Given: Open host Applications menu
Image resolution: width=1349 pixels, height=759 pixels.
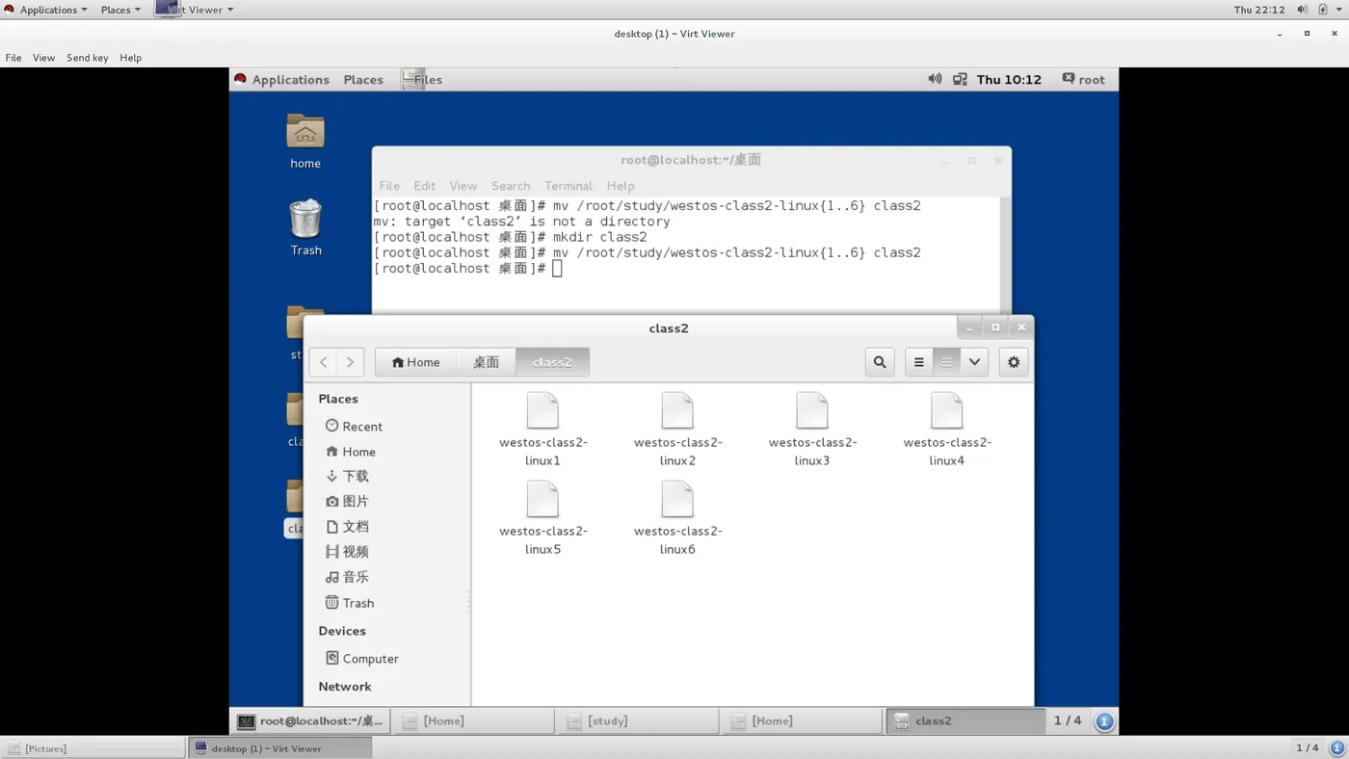Looking at the screenshot, I should point(46,10).
